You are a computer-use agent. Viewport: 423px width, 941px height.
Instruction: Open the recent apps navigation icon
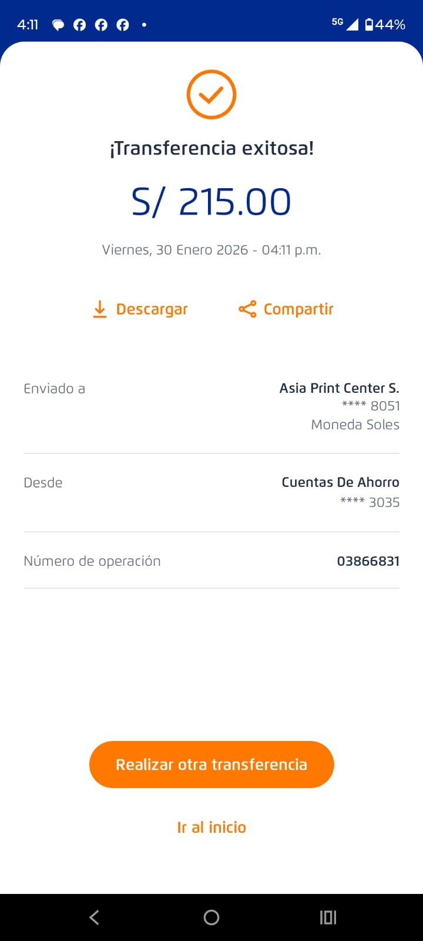point(328,917)
